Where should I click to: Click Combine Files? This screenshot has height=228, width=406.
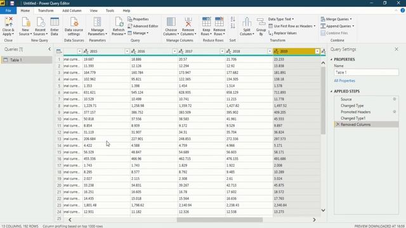click(334, 33)
